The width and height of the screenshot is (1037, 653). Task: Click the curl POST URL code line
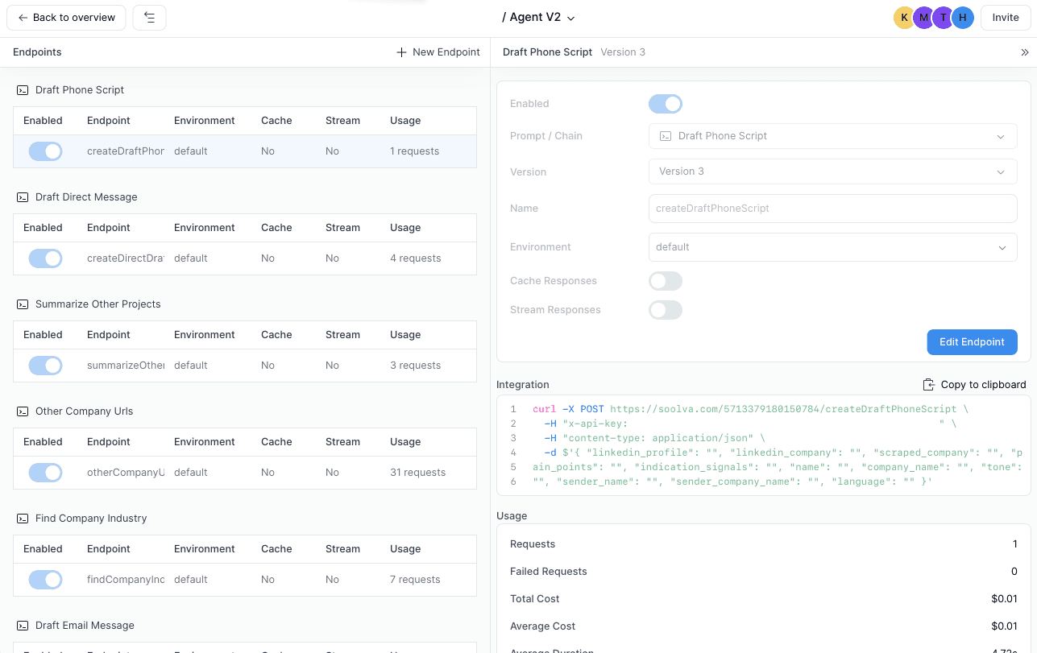(x=751, y=409)
